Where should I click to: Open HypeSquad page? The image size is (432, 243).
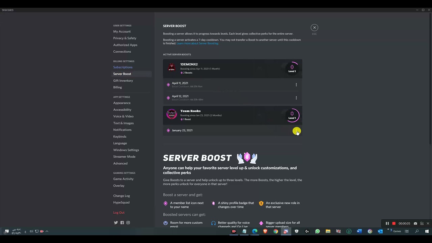coord(121,202)
